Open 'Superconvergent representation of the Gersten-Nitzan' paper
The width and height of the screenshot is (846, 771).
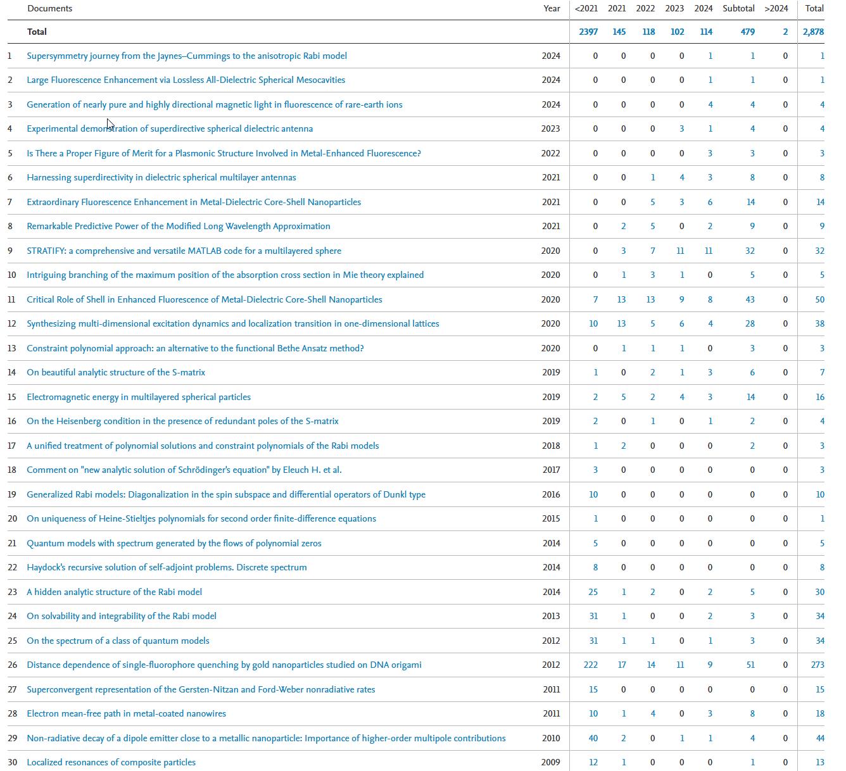(x=201, y=689)
